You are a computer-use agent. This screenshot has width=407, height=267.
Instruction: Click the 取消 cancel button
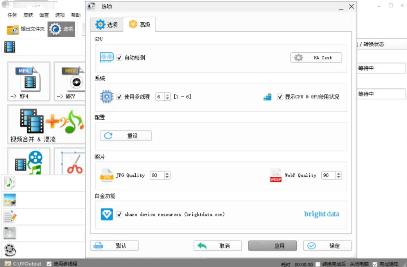[x=217, y=246]
